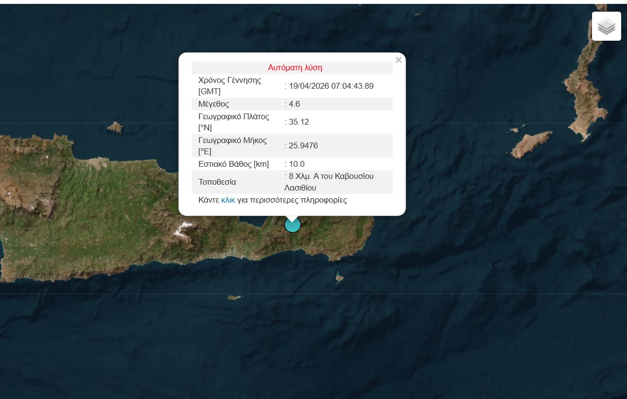Select the layers stack icon top right

coord(606,26)
